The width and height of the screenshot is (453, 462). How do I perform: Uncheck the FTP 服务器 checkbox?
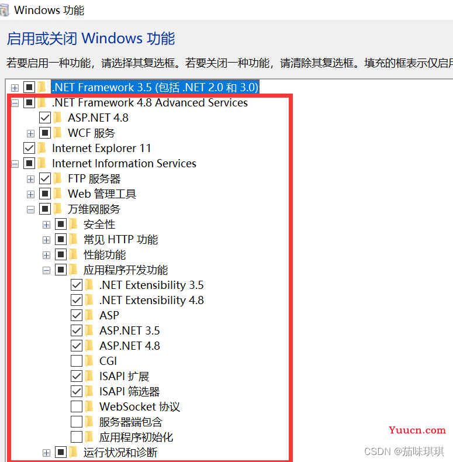click(45, 178)
